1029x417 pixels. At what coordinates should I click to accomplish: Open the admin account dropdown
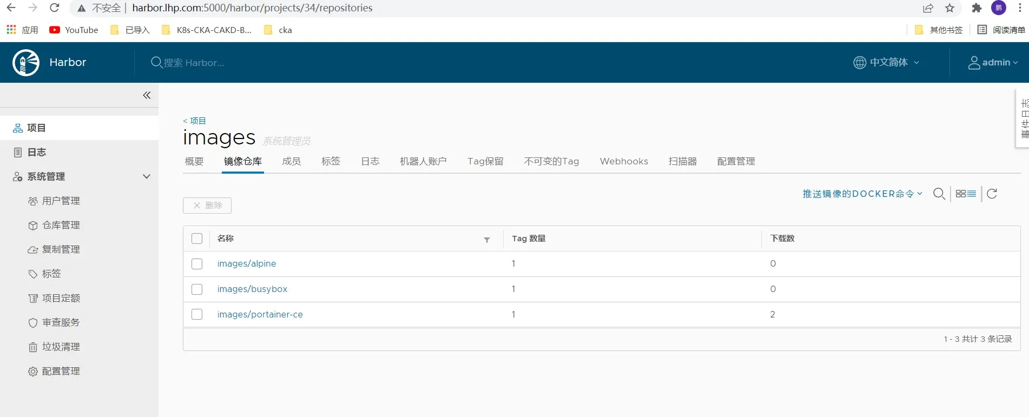click(x=993, y=62)
